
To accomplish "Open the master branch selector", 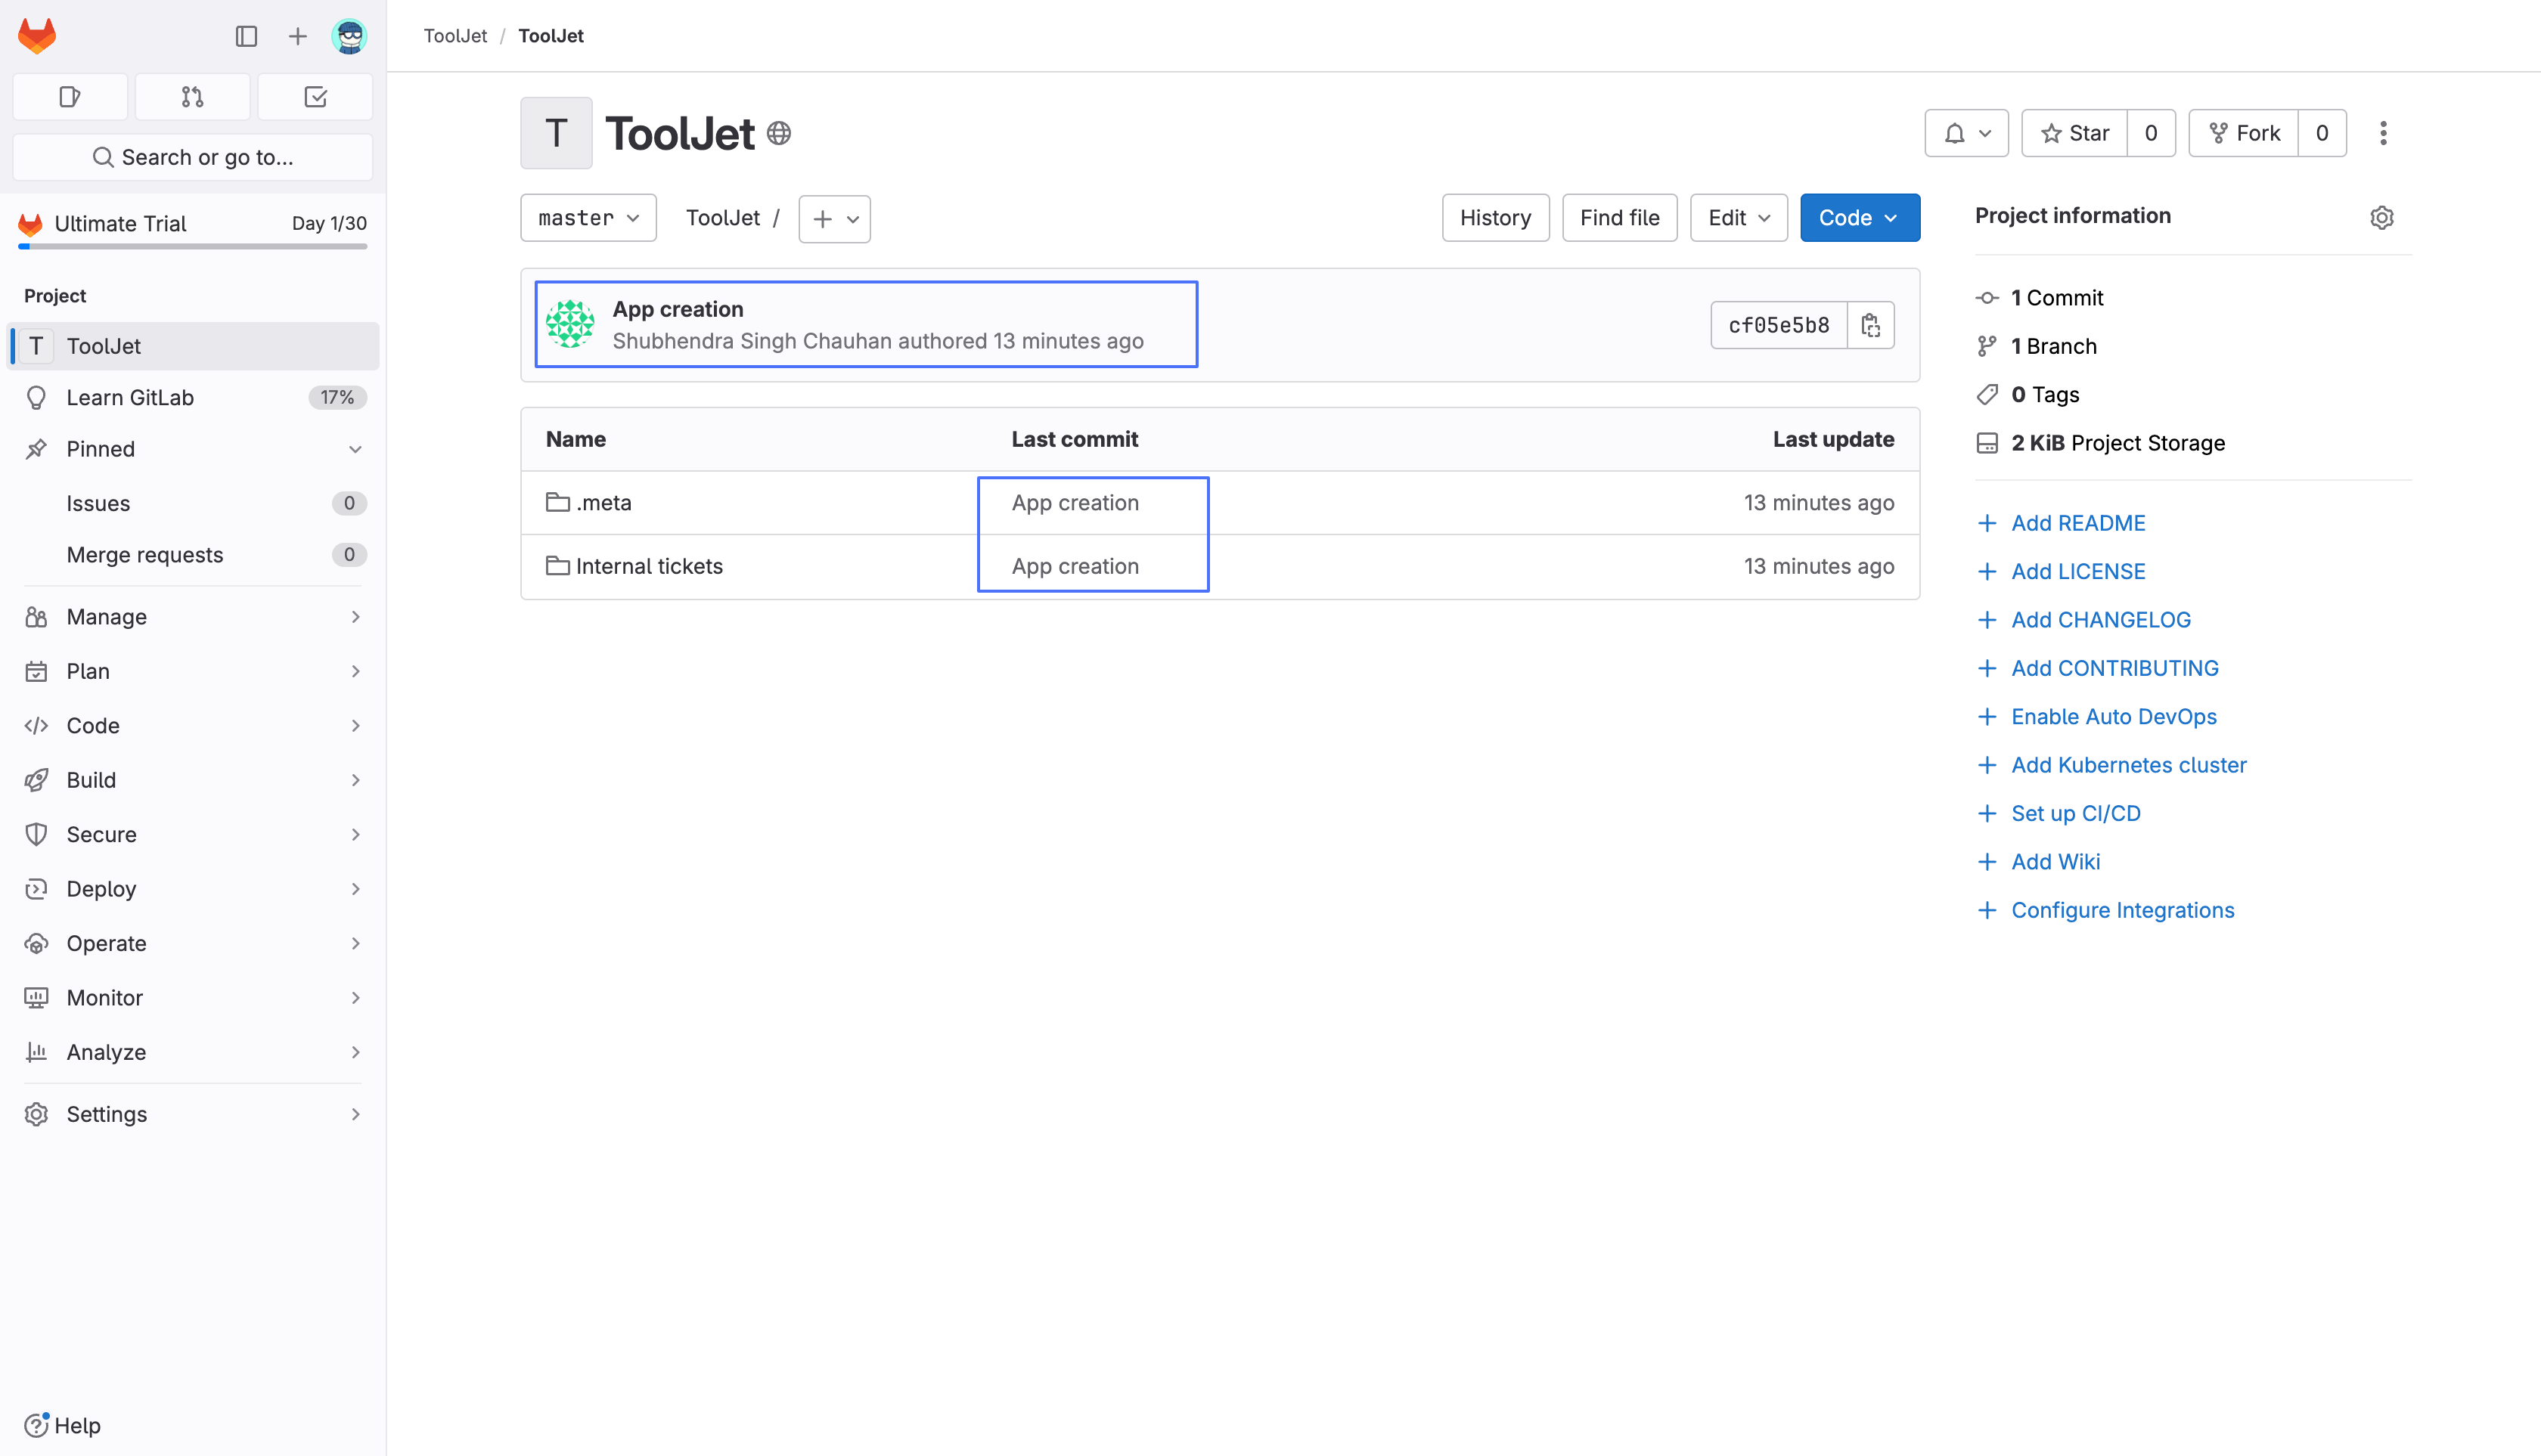I will click(588, 218).
